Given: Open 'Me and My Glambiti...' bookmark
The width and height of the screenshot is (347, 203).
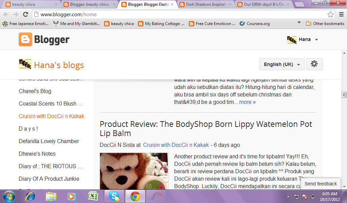Looking at the screenshot, I should (x=77, y=24).
